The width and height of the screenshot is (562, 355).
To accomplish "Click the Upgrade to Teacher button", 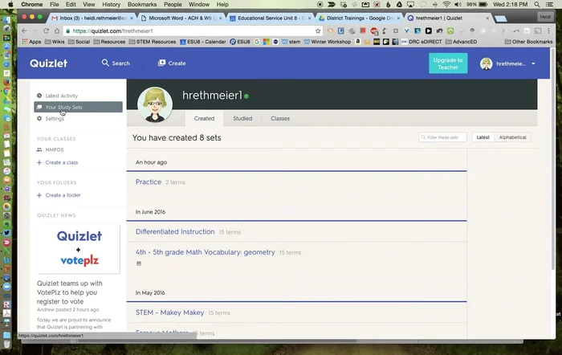I will (x=447, y=63).
